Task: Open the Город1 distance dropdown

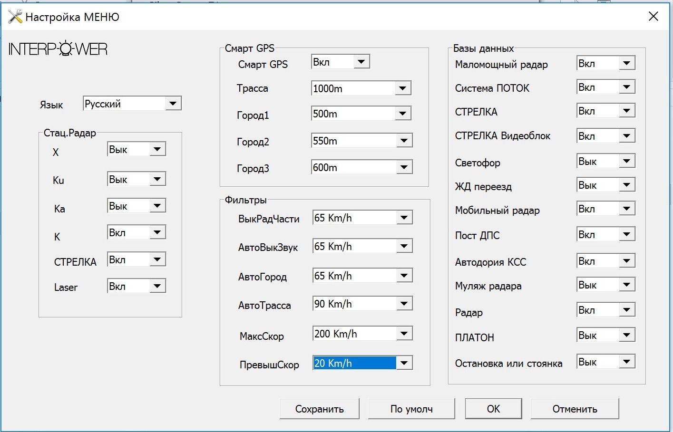Action: click(x=402, y=114)
